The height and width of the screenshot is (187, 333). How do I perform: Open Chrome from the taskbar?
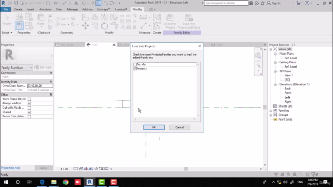[66, 182]
